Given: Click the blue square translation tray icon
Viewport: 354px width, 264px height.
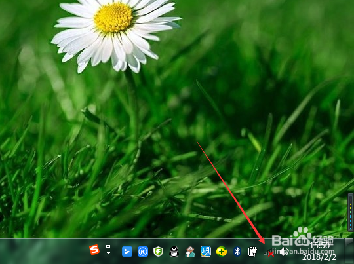Looking at the screenshot, I should pos(206,252).
